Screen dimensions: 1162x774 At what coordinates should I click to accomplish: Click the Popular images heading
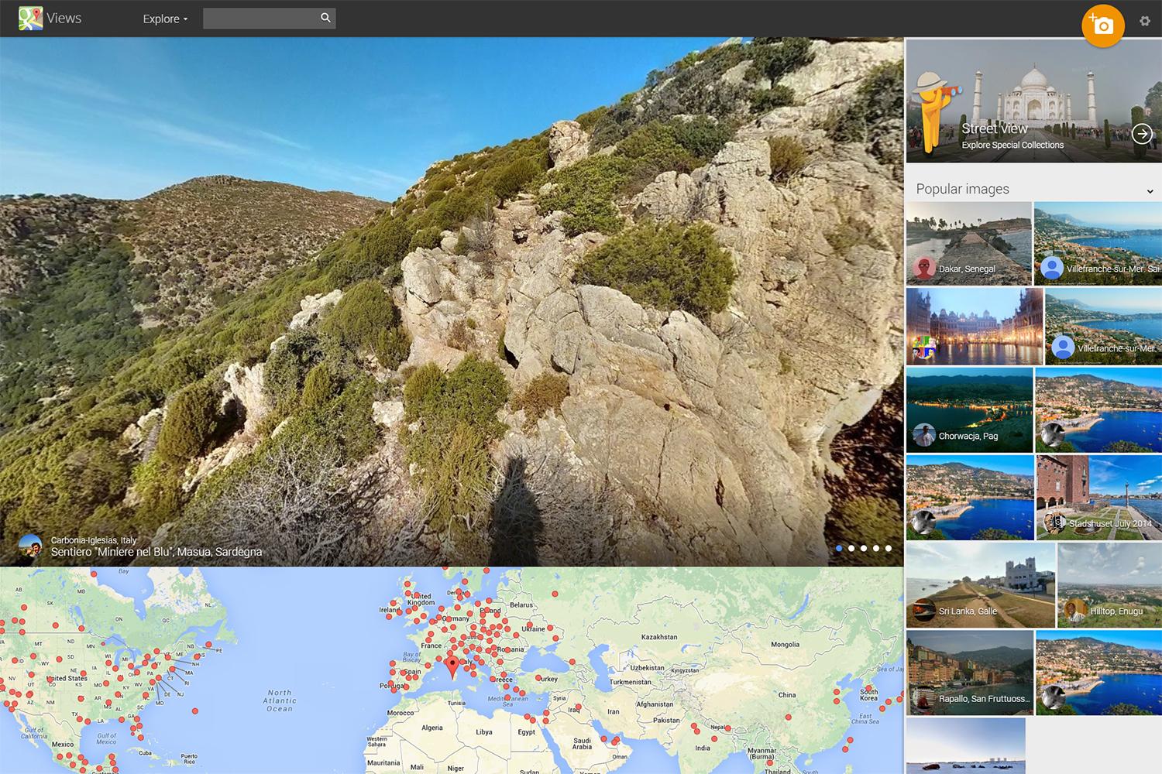tap(963, 189)
